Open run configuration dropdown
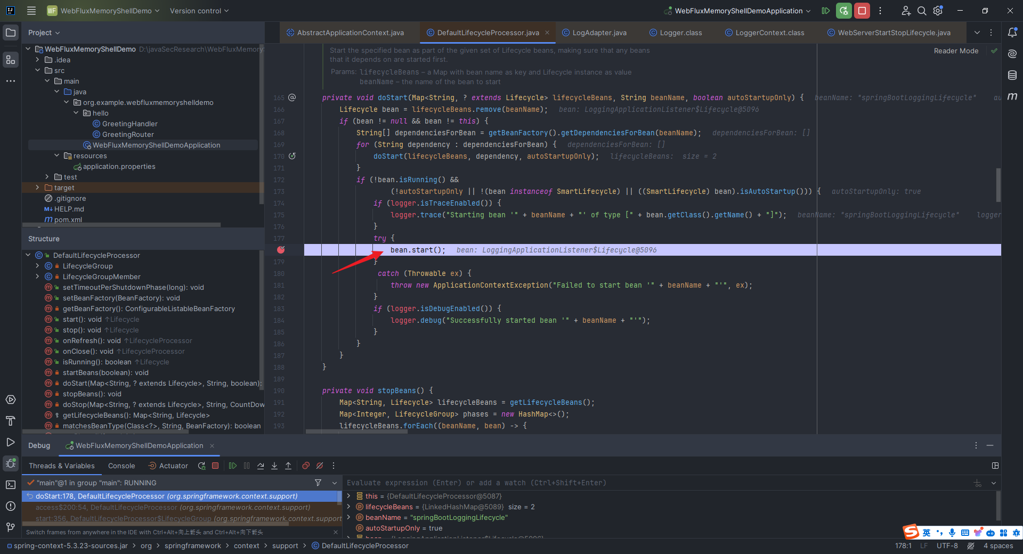This screenshot has height=554, width=1023. (x=738, y=11)
